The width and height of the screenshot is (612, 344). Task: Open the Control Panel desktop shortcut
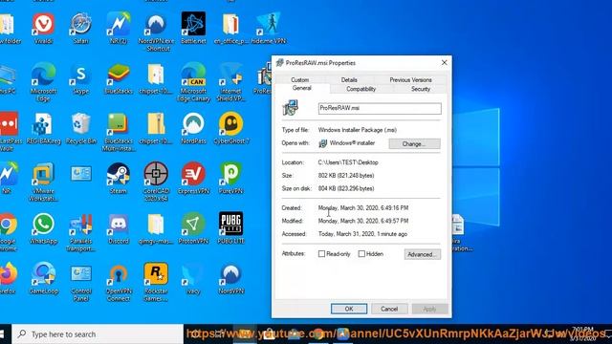click(x=80, y=283)
